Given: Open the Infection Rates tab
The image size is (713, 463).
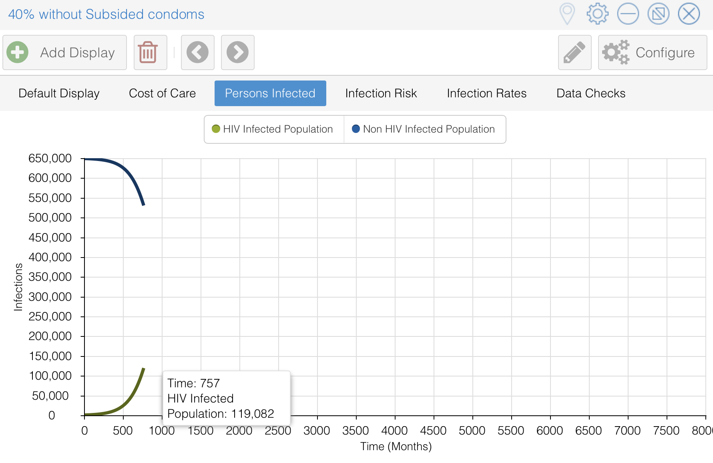Looking at the screenshot, I should pos(486,93).
